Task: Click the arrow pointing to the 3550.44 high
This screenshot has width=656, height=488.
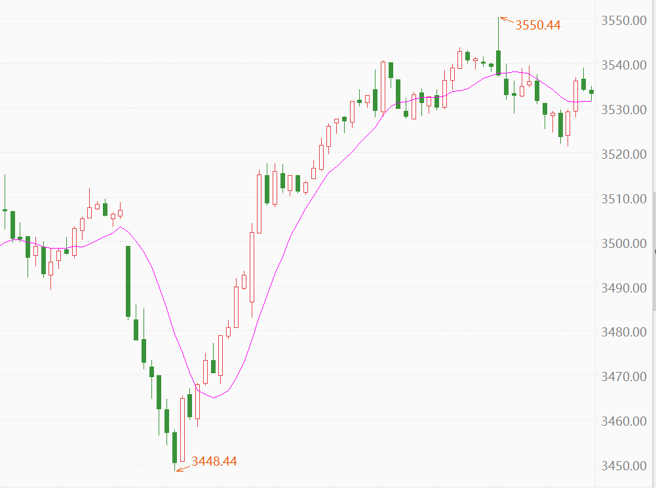Action: (507, 20)
